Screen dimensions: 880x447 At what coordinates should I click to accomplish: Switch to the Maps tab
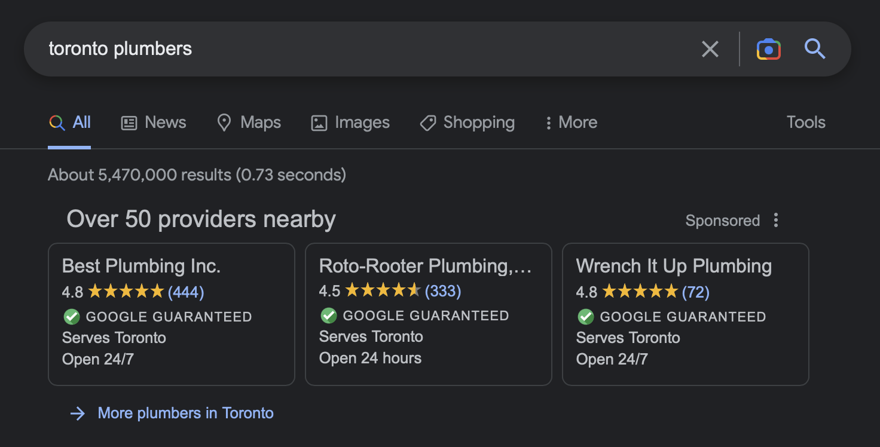coord(249,123)
